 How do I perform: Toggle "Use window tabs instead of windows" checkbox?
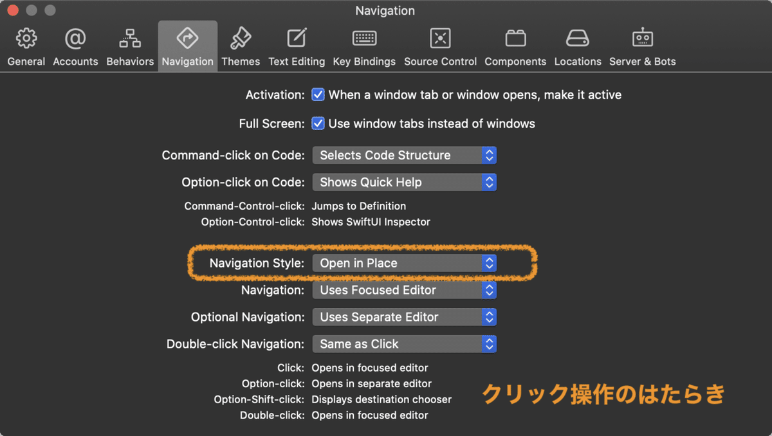coord(318,123)
